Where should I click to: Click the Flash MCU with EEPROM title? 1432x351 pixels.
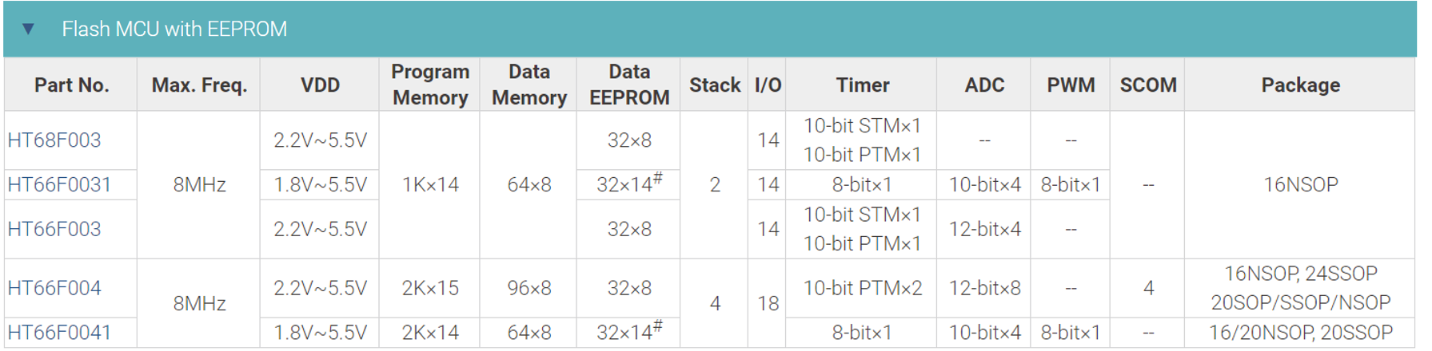pos(174,30)
